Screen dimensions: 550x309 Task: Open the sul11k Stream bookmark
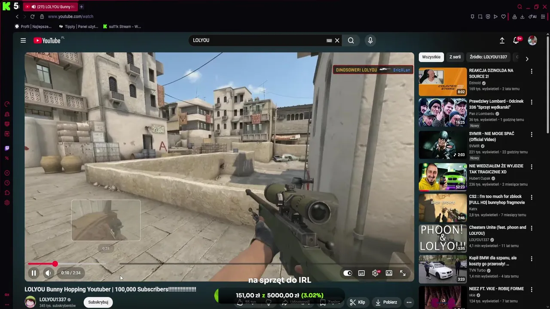coord(122,27)
